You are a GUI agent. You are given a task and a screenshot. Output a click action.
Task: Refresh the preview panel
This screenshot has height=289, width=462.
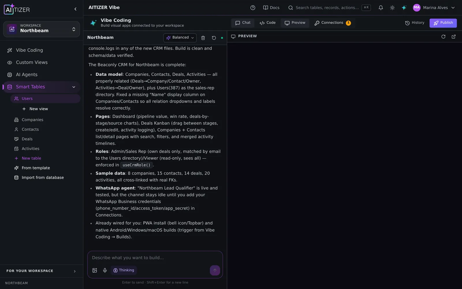pyautogui.click(x=443, y=36)
